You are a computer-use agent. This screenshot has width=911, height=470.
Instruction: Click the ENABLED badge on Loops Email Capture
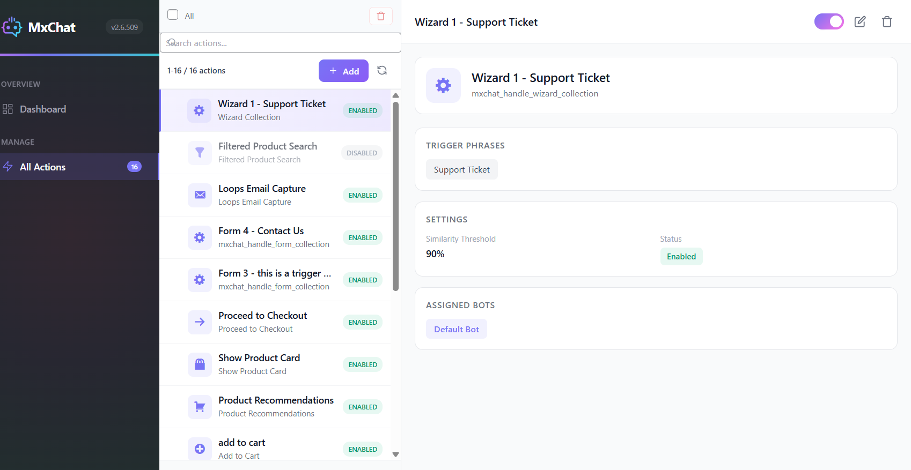tap(363, 195)
